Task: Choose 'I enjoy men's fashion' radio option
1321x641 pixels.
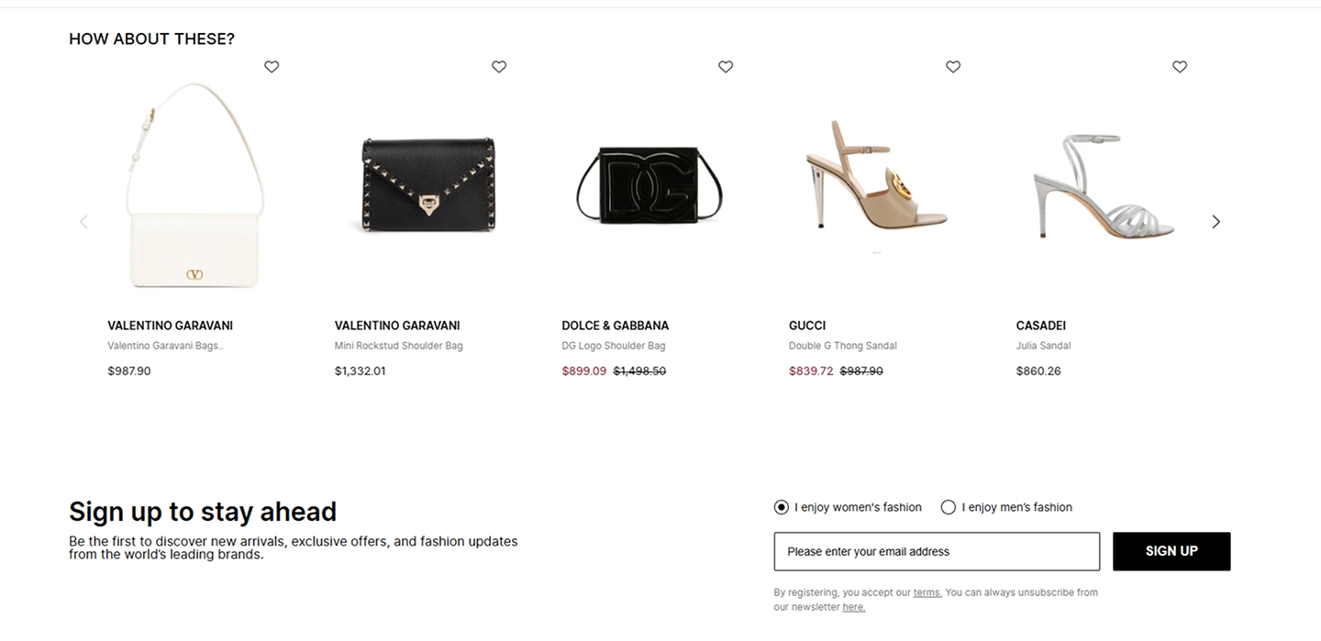Action: click(949, 507)
